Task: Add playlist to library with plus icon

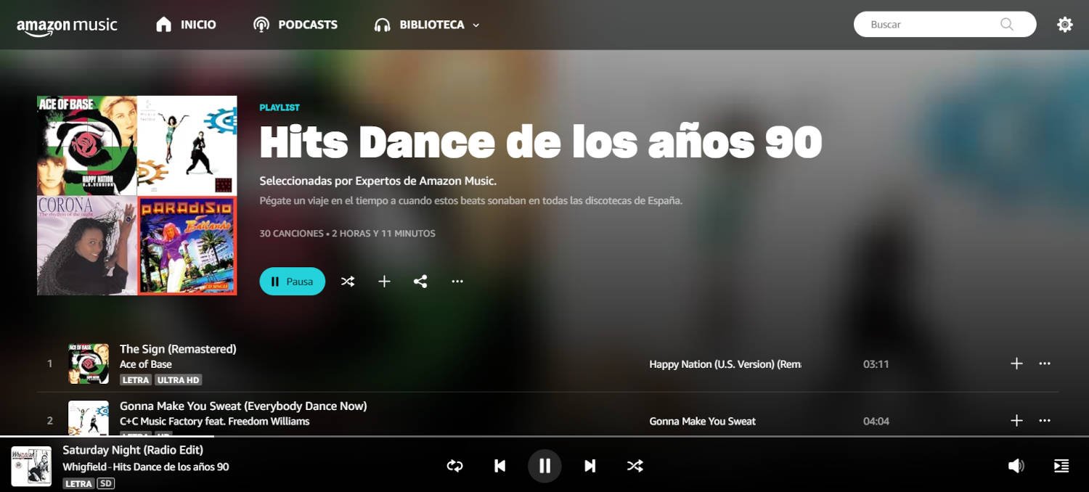Action: coord(384,282)
